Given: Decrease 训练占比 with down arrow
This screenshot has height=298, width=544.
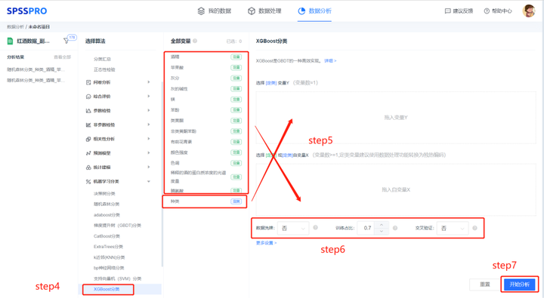Looking at the screenshot, I should 382,231.
